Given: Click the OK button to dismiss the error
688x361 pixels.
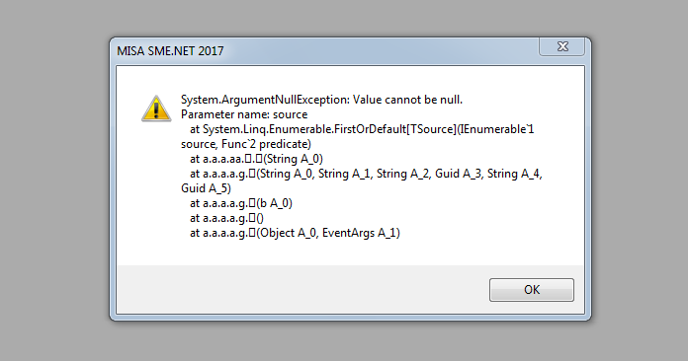Looking at the screenshot, I should pyautogui.click(x=532, y=290).
